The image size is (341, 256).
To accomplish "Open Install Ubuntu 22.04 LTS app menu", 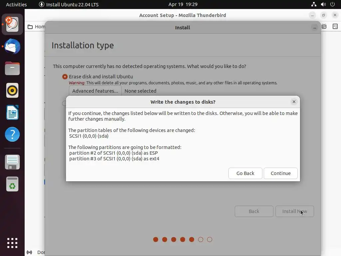I will [x=69, y=4].
